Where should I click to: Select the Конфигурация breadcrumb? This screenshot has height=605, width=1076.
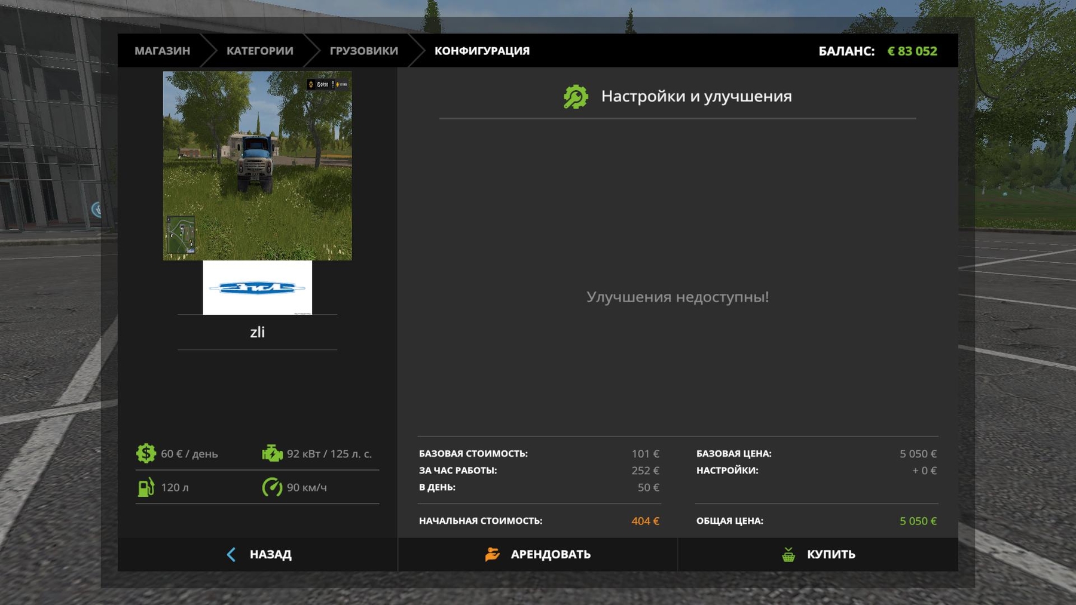point(482,51)
